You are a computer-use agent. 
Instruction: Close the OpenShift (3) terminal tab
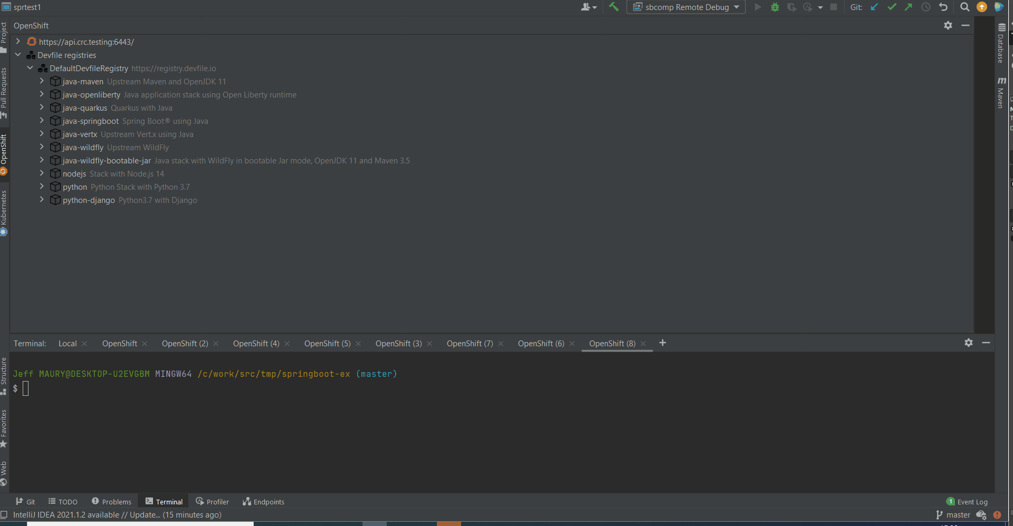coord(429,344)
